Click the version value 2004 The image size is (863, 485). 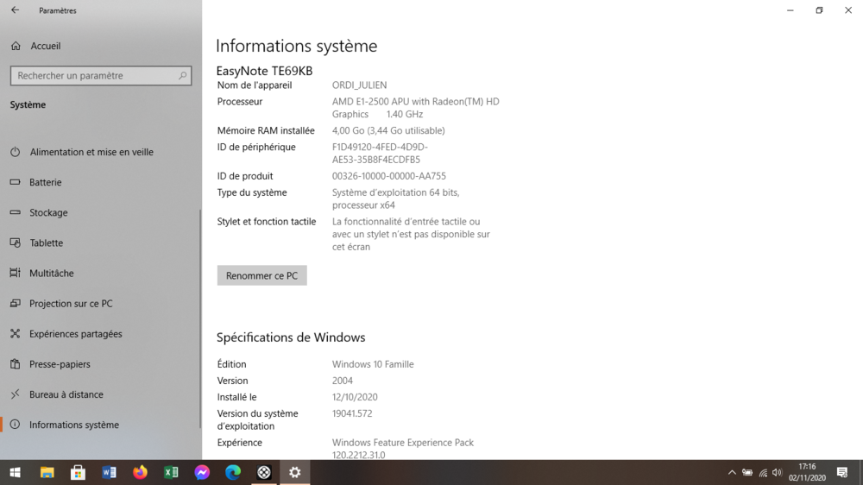(x=343, y=381)
